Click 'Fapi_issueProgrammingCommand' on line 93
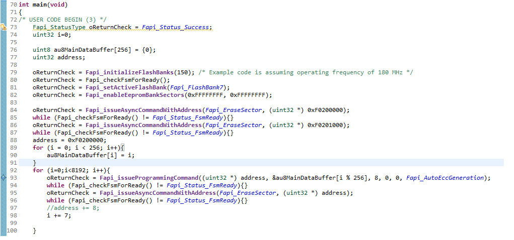Image resolution: width=514 pixels, height=240 pixels. click(149, 178)
